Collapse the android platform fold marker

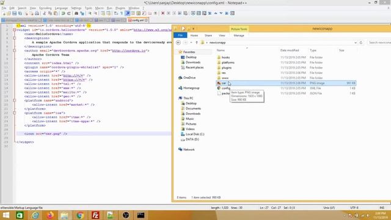point(15,100)
